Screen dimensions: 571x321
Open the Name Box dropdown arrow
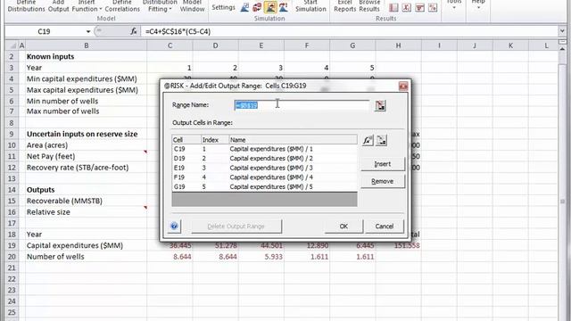[88, 32]
